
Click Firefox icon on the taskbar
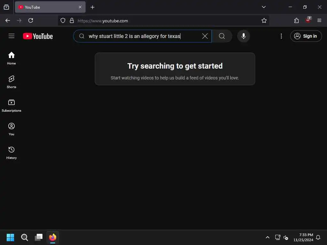tap(53, 237)
